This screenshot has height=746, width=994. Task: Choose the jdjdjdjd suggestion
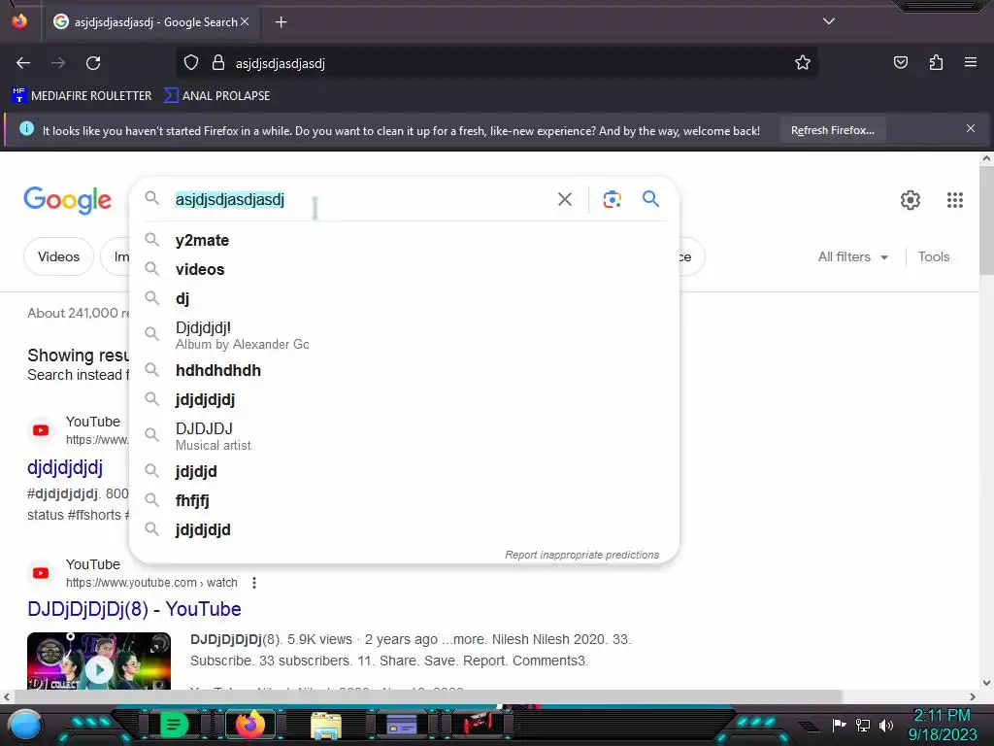click(x=405, y=529)
